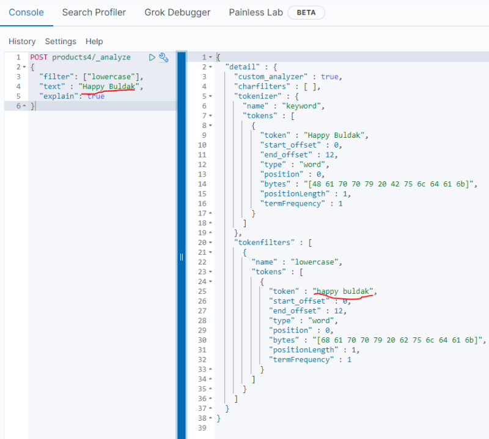Switch to the Search Profiler tab
The width and height of the screenshot is (489, 439).
tap(94, 12)
